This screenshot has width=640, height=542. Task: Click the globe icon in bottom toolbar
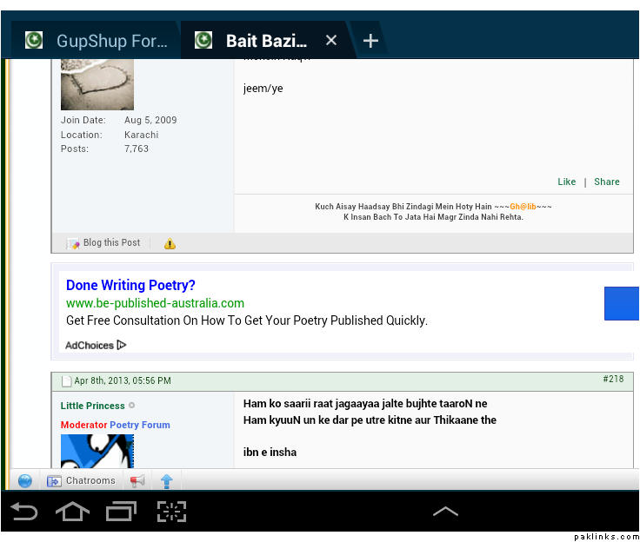click(x=25, y=480)
